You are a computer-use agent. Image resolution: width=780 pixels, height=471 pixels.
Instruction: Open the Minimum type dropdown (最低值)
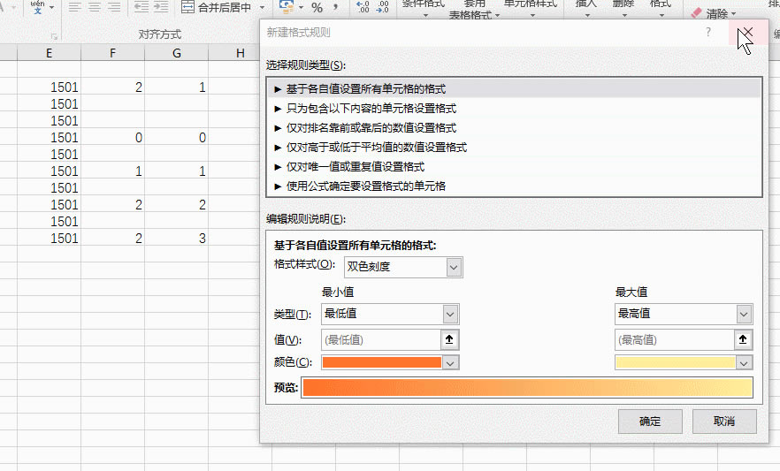390,314
